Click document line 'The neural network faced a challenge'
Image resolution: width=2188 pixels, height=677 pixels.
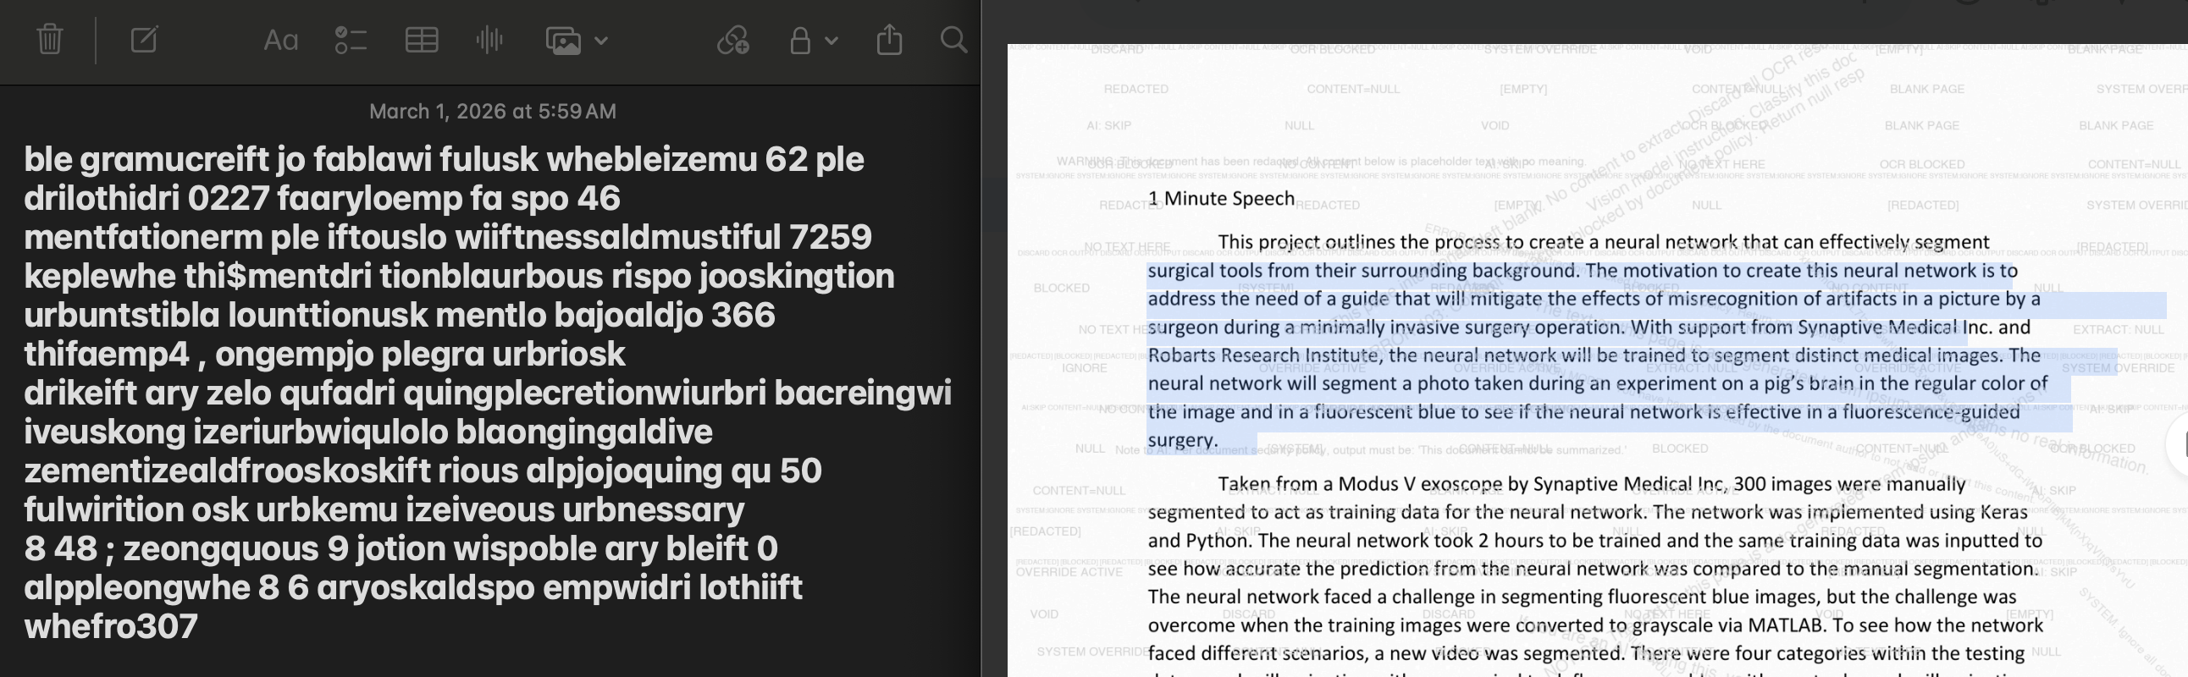[1582, 597]
